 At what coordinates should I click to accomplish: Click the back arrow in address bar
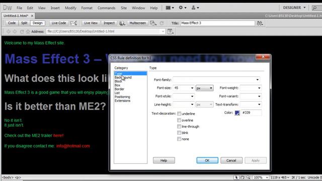(9, 31)
